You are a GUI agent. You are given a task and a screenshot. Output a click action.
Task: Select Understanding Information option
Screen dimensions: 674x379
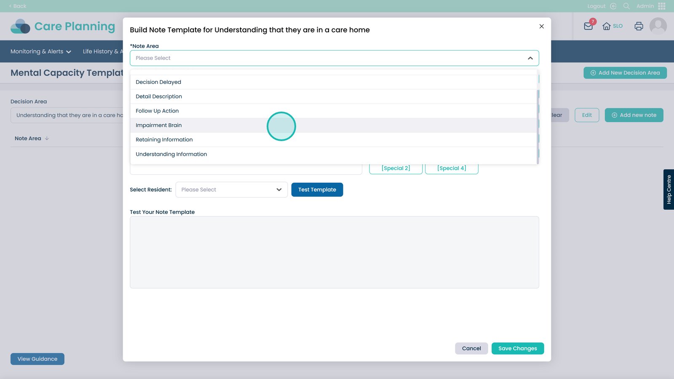pyautogui.click(x=171, y=154)
